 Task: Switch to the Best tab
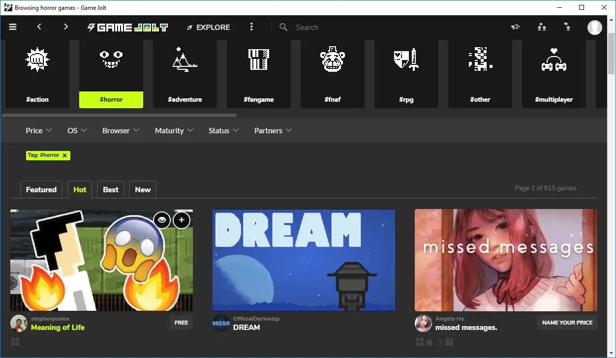pos(111,189)
